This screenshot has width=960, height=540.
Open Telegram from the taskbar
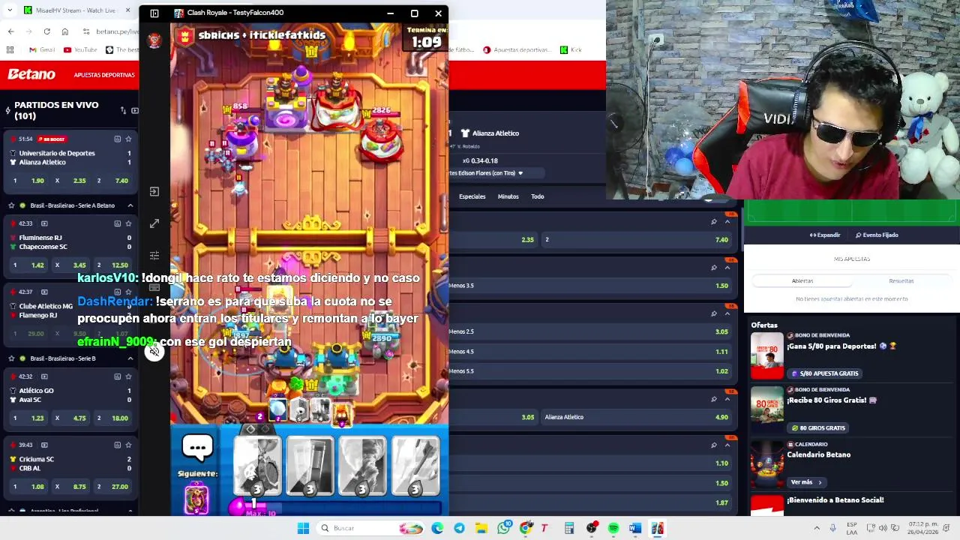coord(459,528)
